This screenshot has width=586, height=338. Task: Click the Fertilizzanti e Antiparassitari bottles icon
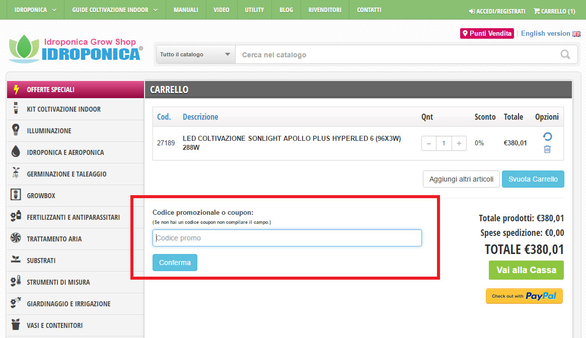pyautogui.click(x=16, y=216)
